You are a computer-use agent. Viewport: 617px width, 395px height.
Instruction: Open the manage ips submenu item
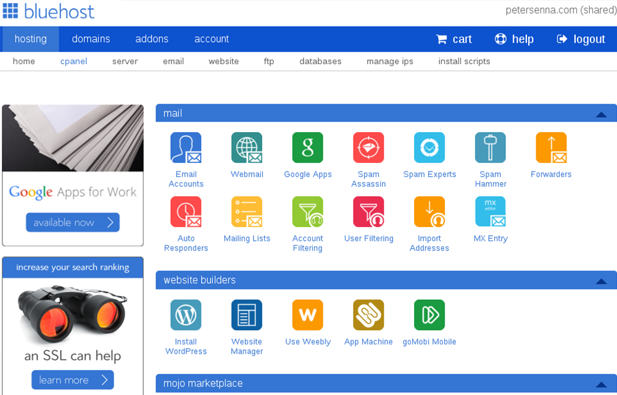click(x=390, y=61)
